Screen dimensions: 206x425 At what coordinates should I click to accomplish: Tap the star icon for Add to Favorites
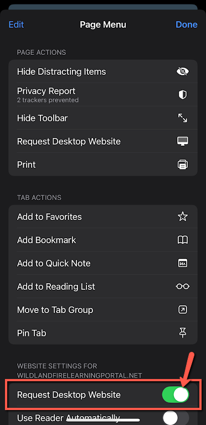click(x=183, y=216)
